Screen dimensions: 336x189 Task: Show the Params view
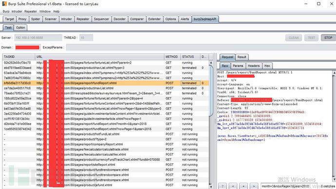pyautogui.click(x=238, y=66)
